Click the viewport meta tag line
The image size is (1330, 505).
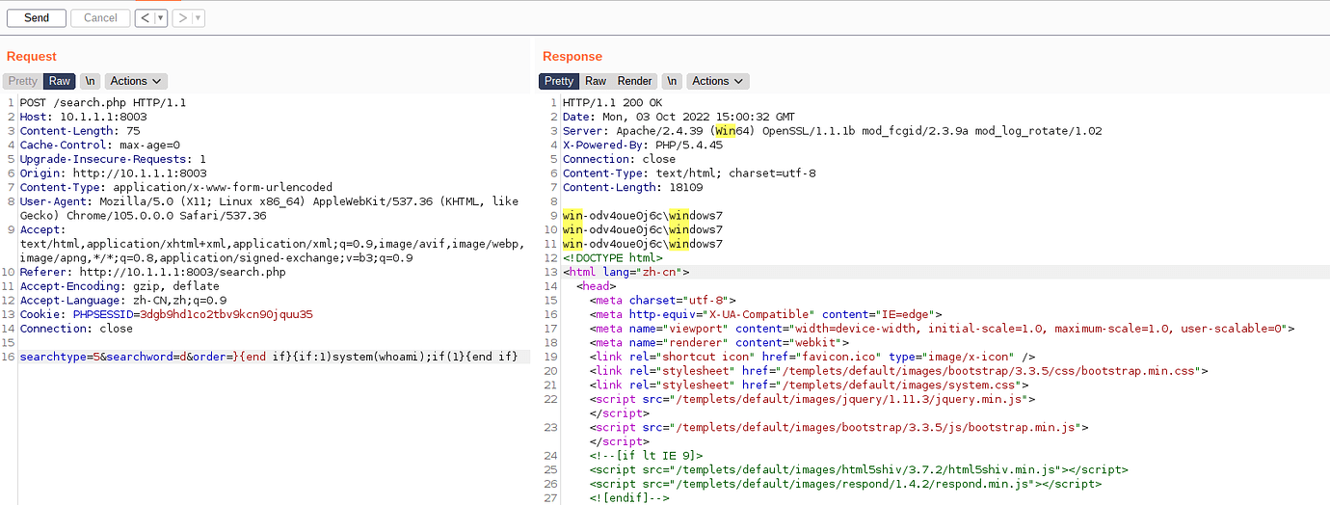point(942,328)
